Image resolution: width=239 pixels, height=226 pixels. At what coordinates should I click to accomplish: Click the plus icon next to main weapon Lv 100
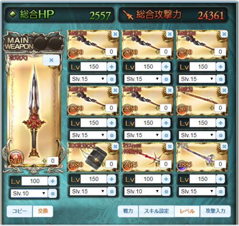click(x=53, y=181)
